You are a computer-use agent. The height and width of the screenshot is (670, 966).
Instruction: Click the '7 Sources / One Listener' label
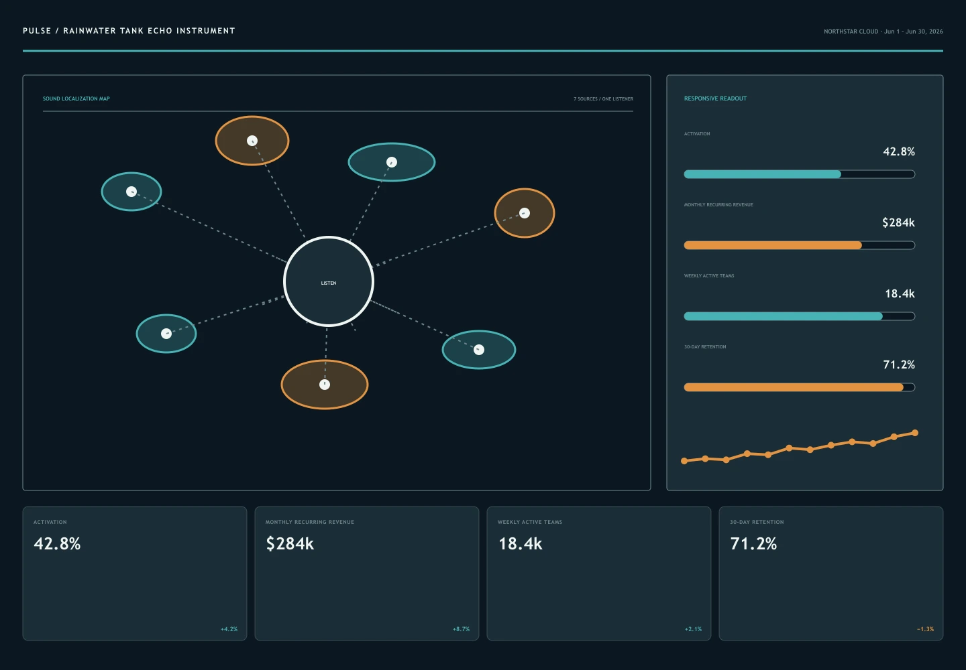[x=603, y=98]
